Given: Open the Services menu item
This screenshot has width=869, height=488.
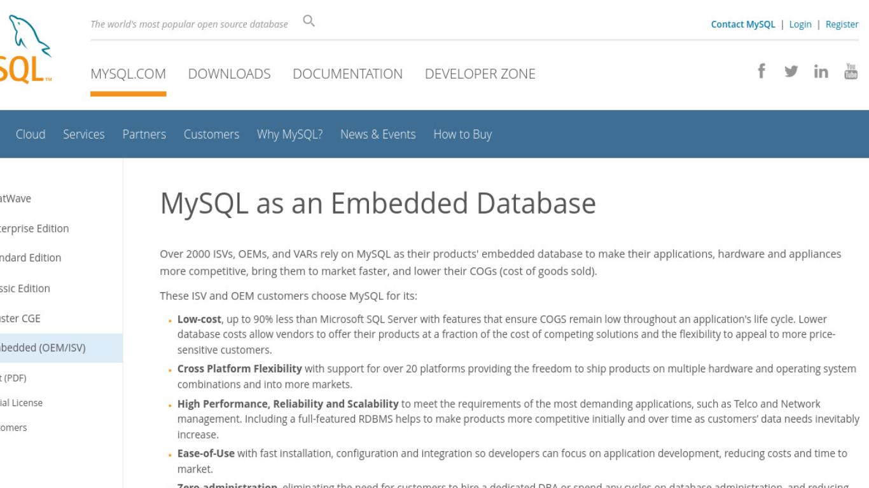Looking at the screenshot, I should click(83, 134).
